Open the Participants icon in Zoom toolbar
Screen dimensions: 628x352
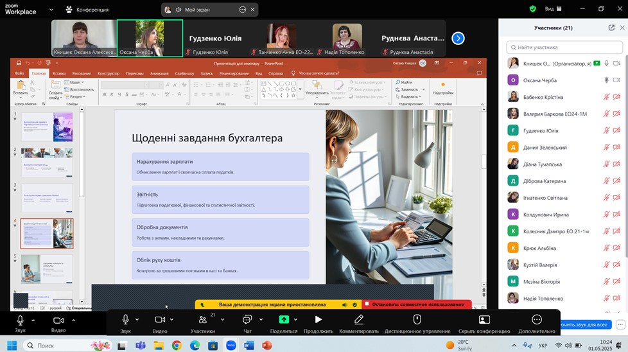[x=203, y=320]
